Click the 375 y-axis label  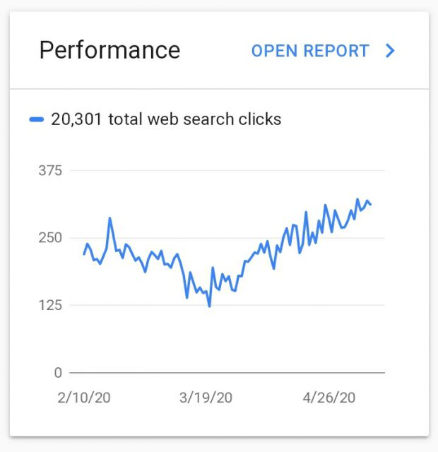pos(50,171)
